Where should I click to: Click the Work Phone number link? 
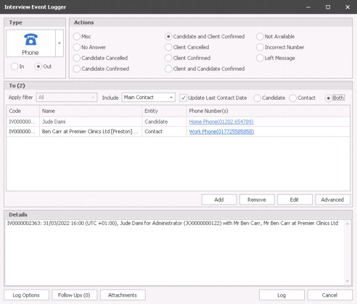click(x=221, y=132)
